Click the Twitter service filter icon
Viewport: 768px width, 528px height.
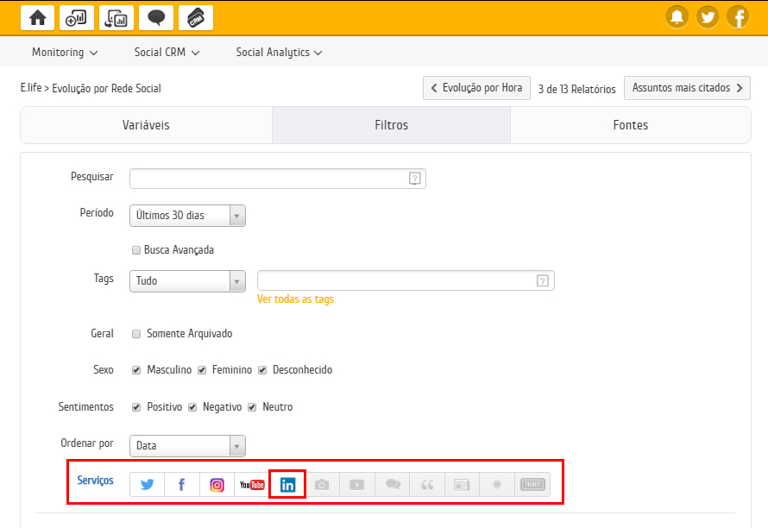point(148,485)
